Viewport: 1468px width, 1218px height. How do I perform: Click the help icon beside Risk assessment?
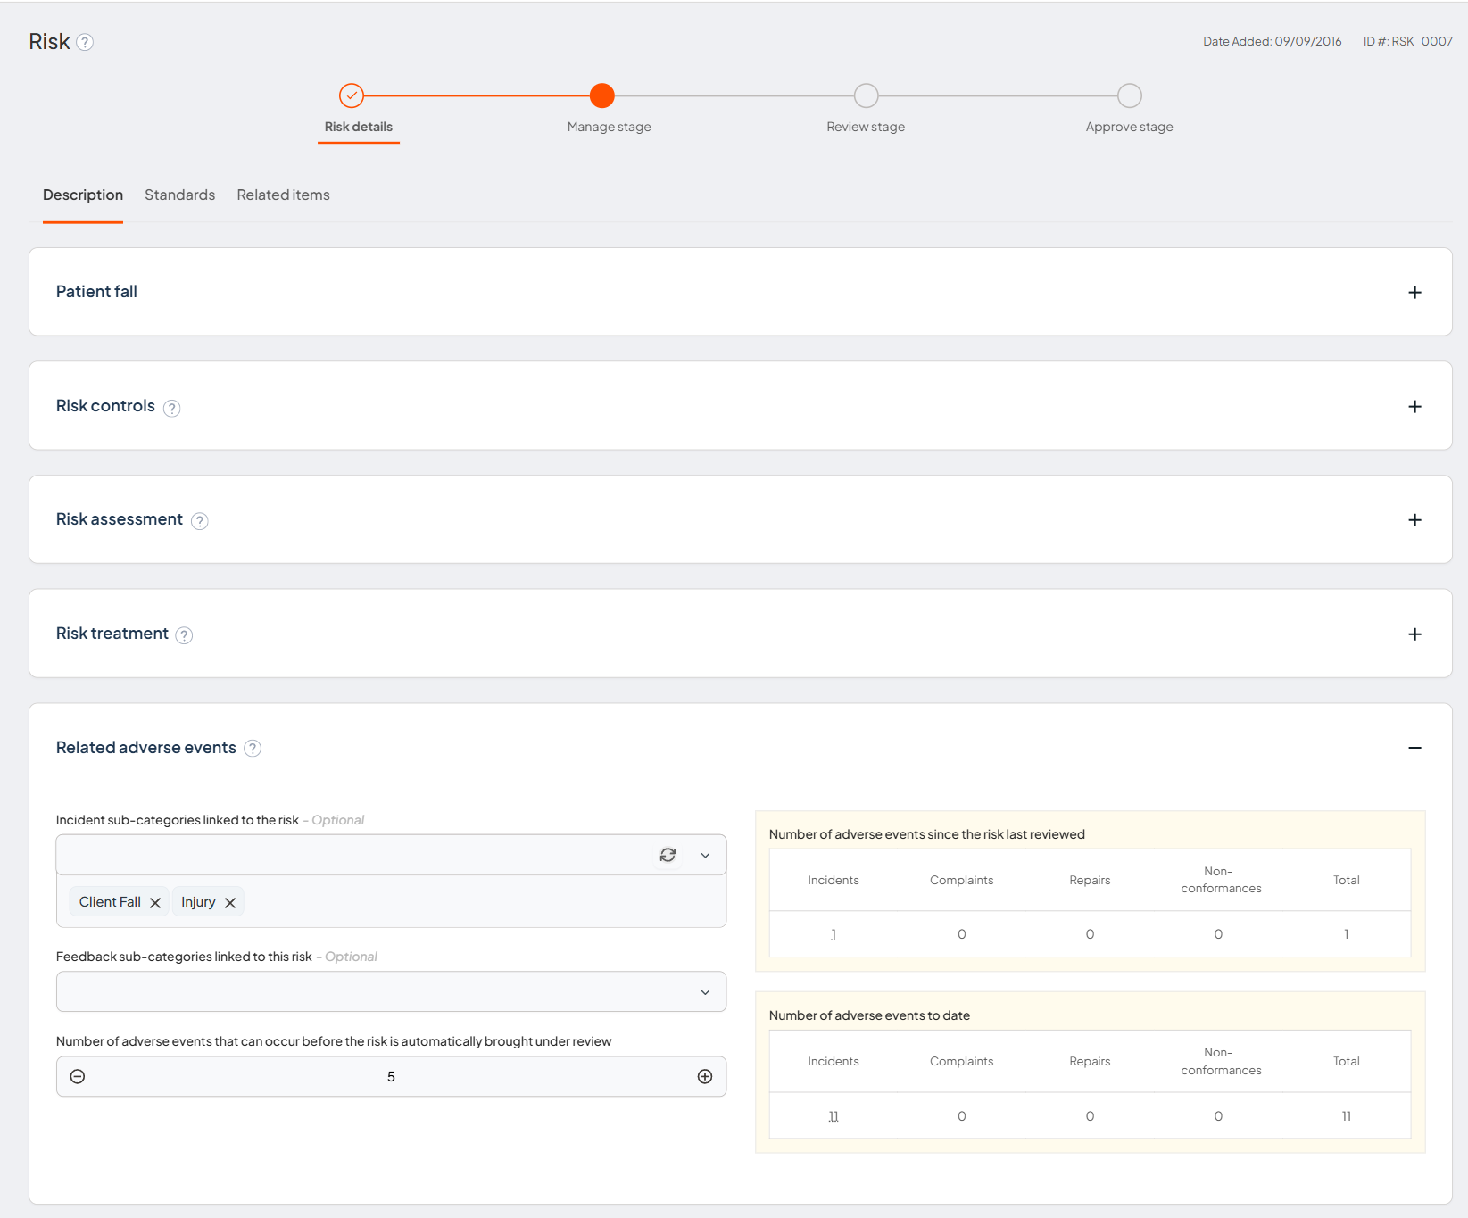(200, 521)
